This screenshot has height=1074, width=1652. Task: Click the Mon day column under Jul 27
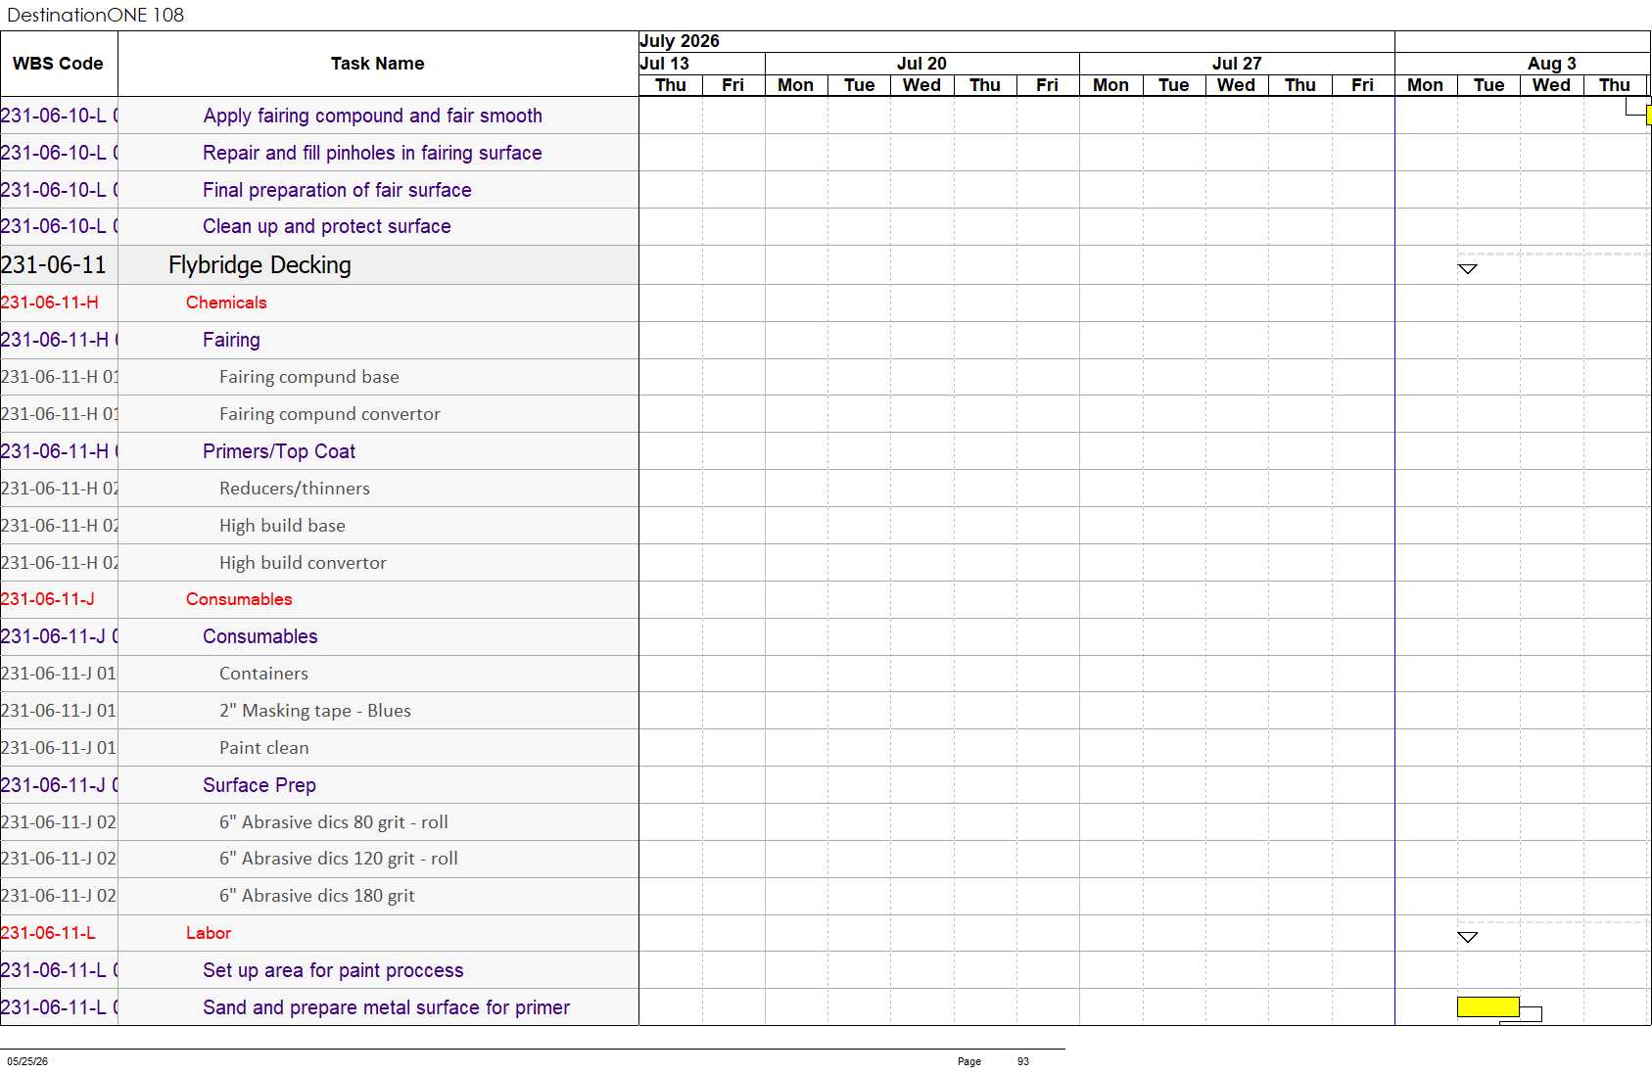tap(1110, 85)
